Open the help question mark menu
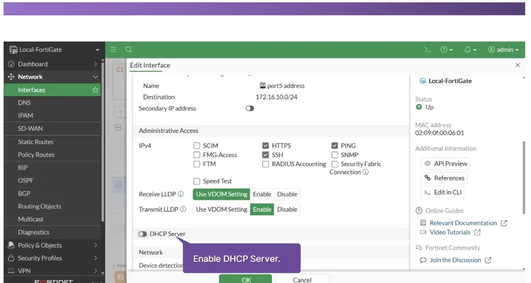Screen dimensions: 531x283 point(446,50)
